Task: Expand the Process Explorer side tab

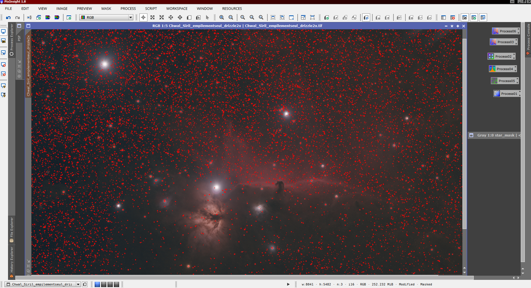Action: coord(12,40)
